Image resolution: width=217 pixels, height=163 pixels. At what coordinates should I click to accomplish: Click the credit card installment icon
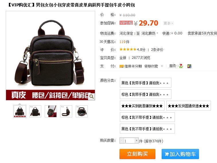(x=122, y=66)
